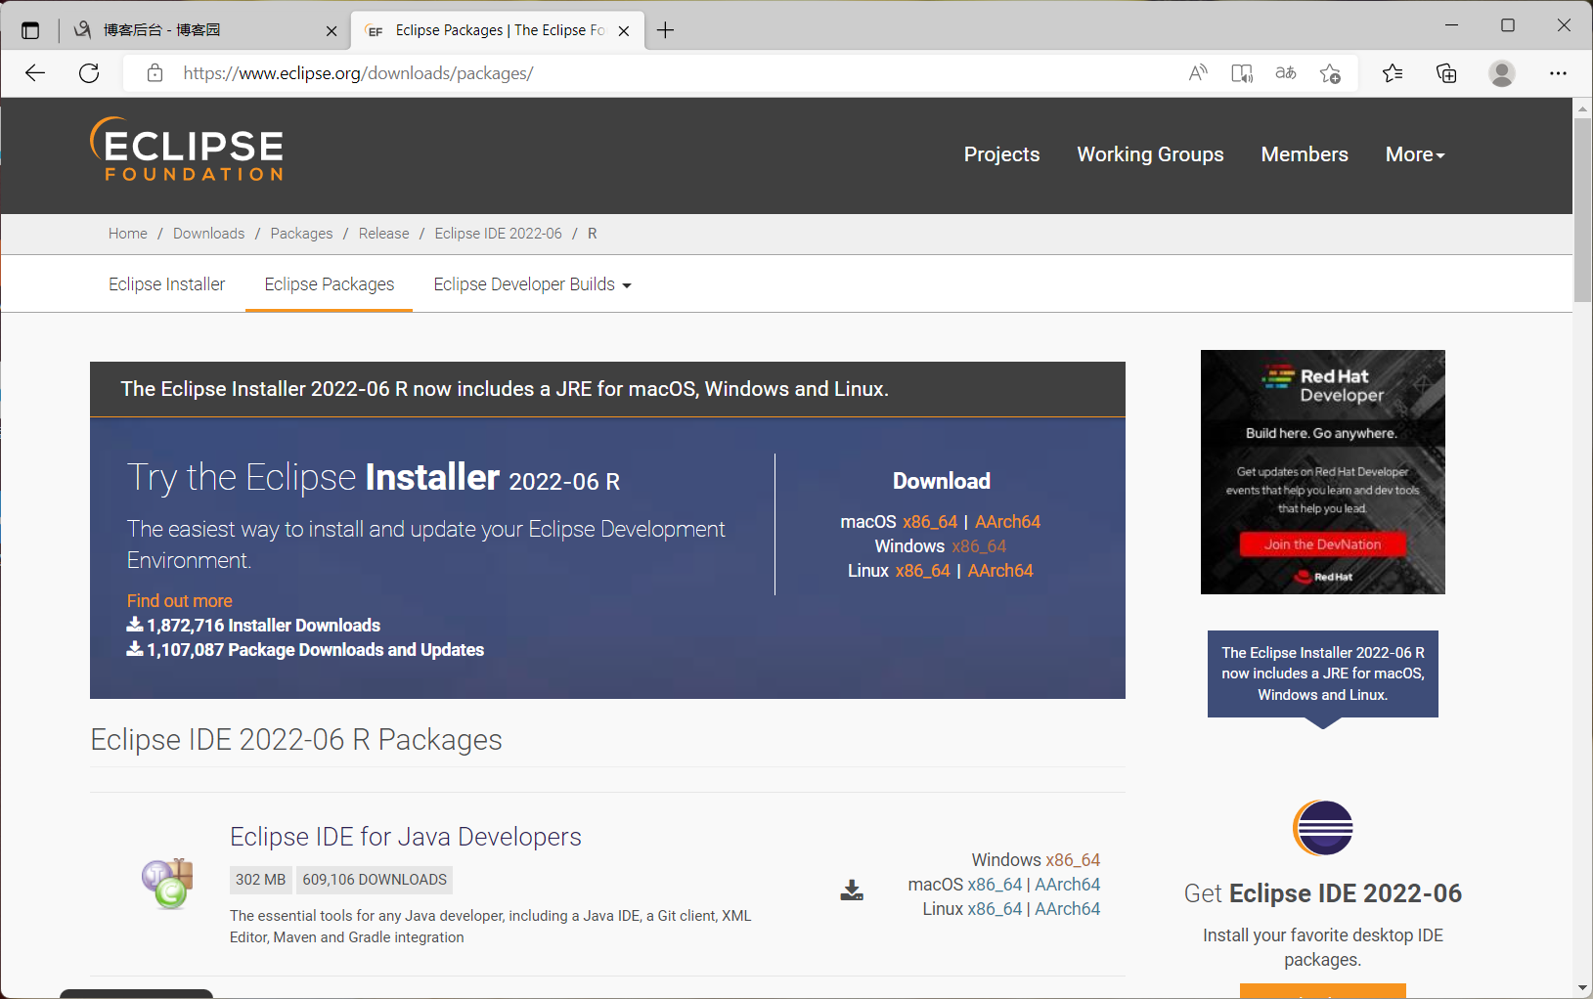
Task: Click '1,107,087 Package Downloads and Updates' text
Action: [315, 650]
